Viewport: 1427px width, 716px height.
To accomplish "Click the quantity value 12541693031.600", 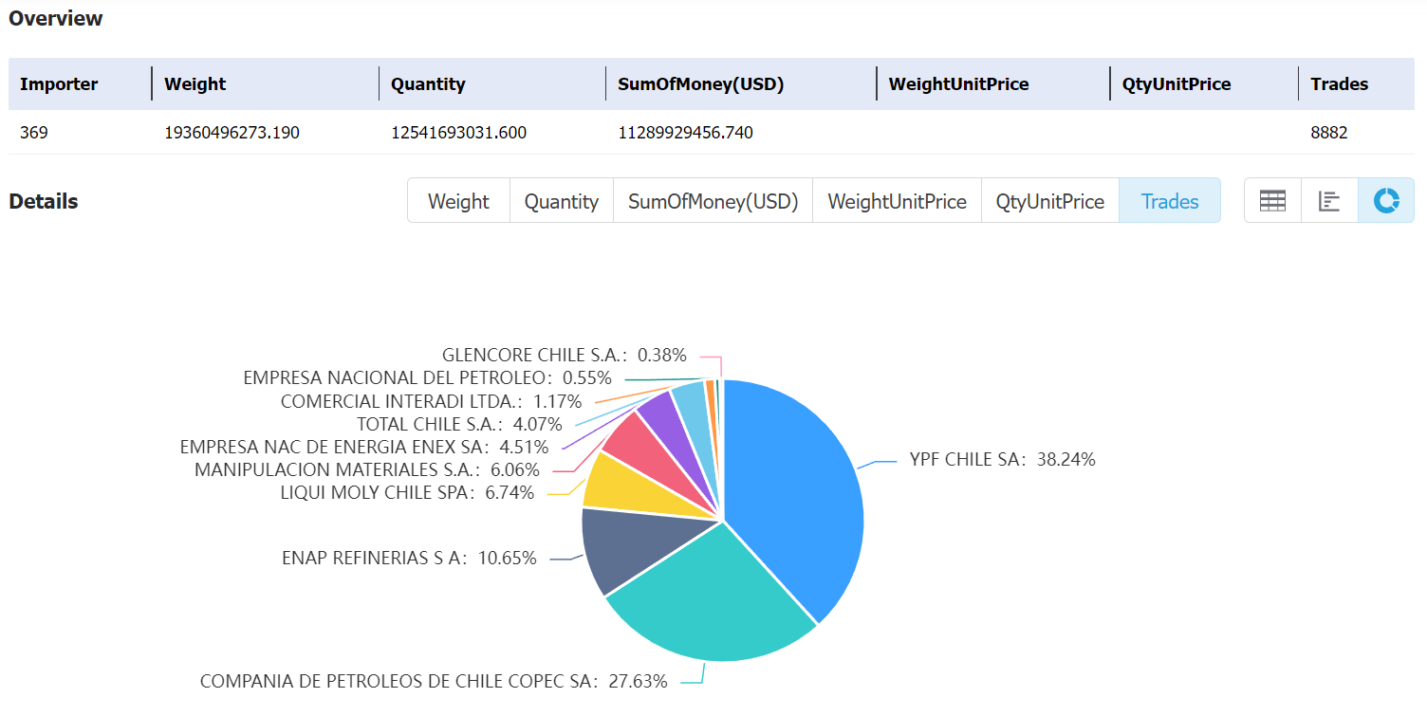I will pos(458,133).
